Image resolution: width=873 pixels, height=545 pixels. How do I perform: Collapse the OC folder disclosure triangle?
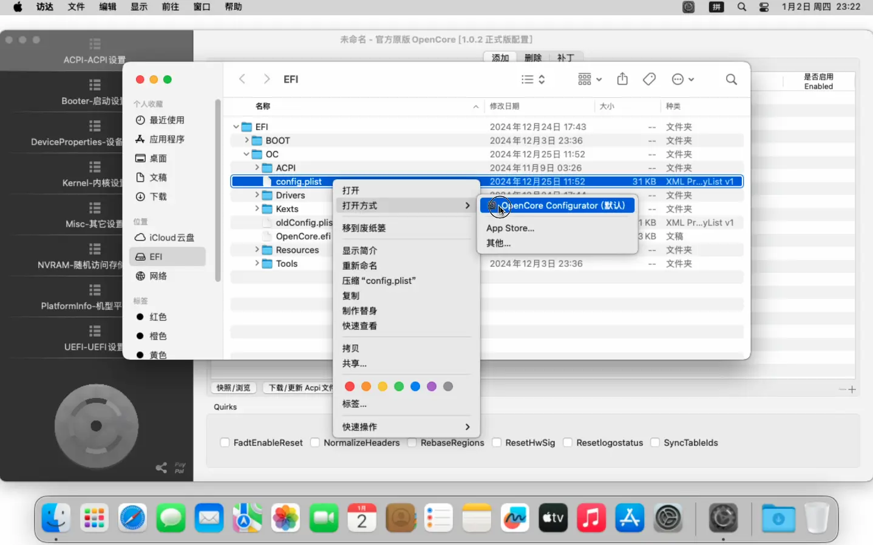click(246, 154)
